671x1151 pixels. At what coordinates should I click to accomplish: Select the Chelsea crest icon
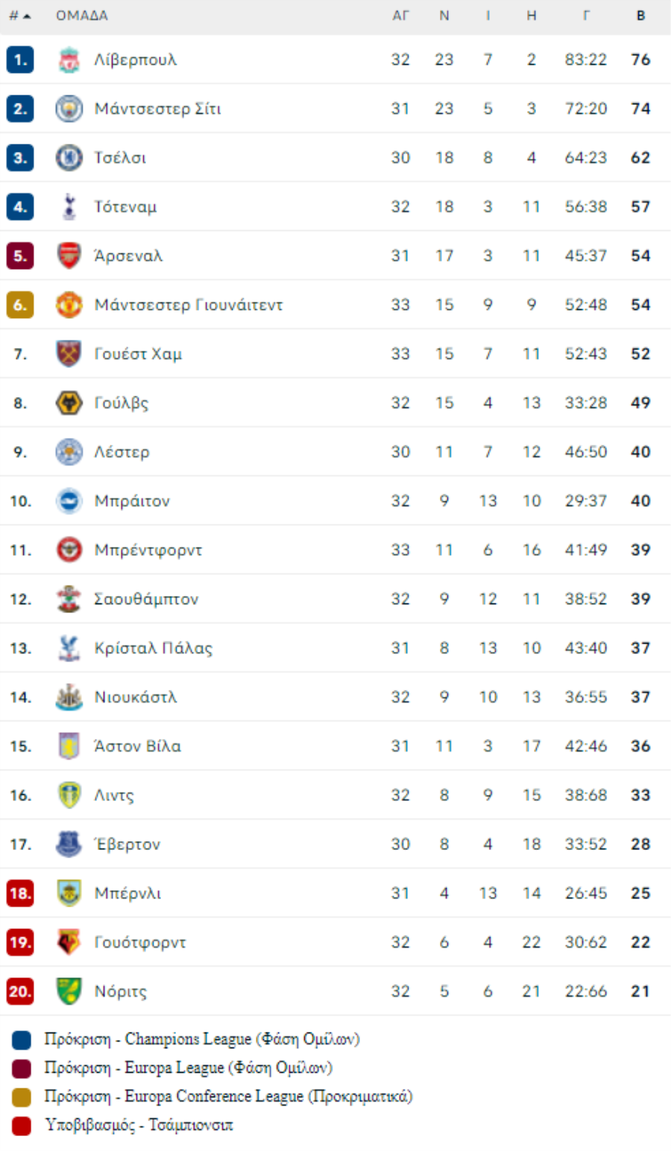click(x=69, y=158)
